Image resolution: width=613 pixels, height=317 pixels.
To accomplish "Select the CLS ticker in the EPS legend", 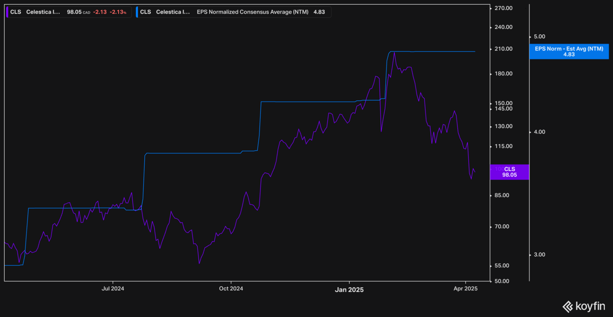I will (x=146, y=12).
